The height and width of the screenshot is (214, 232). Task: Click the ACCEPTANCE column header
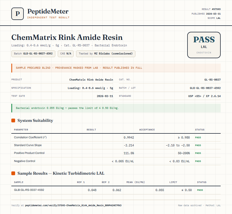click(x=147, y=130)
